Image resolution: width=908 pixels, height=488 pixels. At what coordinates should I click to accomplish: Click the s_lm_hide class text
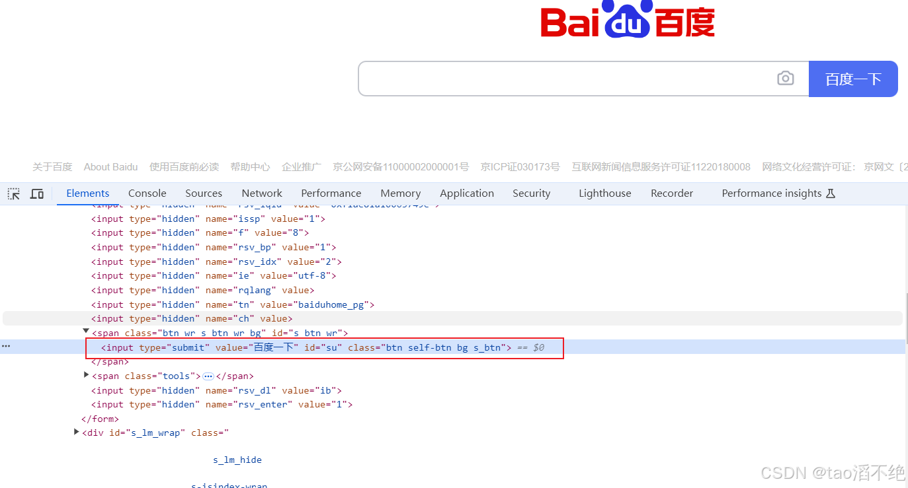(237, 460)
